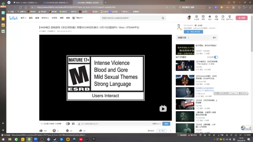Image resolution: width=253 pixels, height=142 pixels.
Task: Toggle the danmaku display switch
Action: coord(68,124)
